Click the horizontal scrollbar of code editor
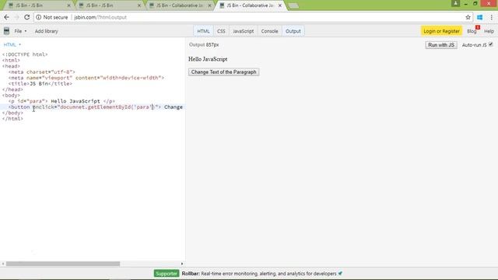The width and height of the screenshot is (498, 280). tap(63, 264)
